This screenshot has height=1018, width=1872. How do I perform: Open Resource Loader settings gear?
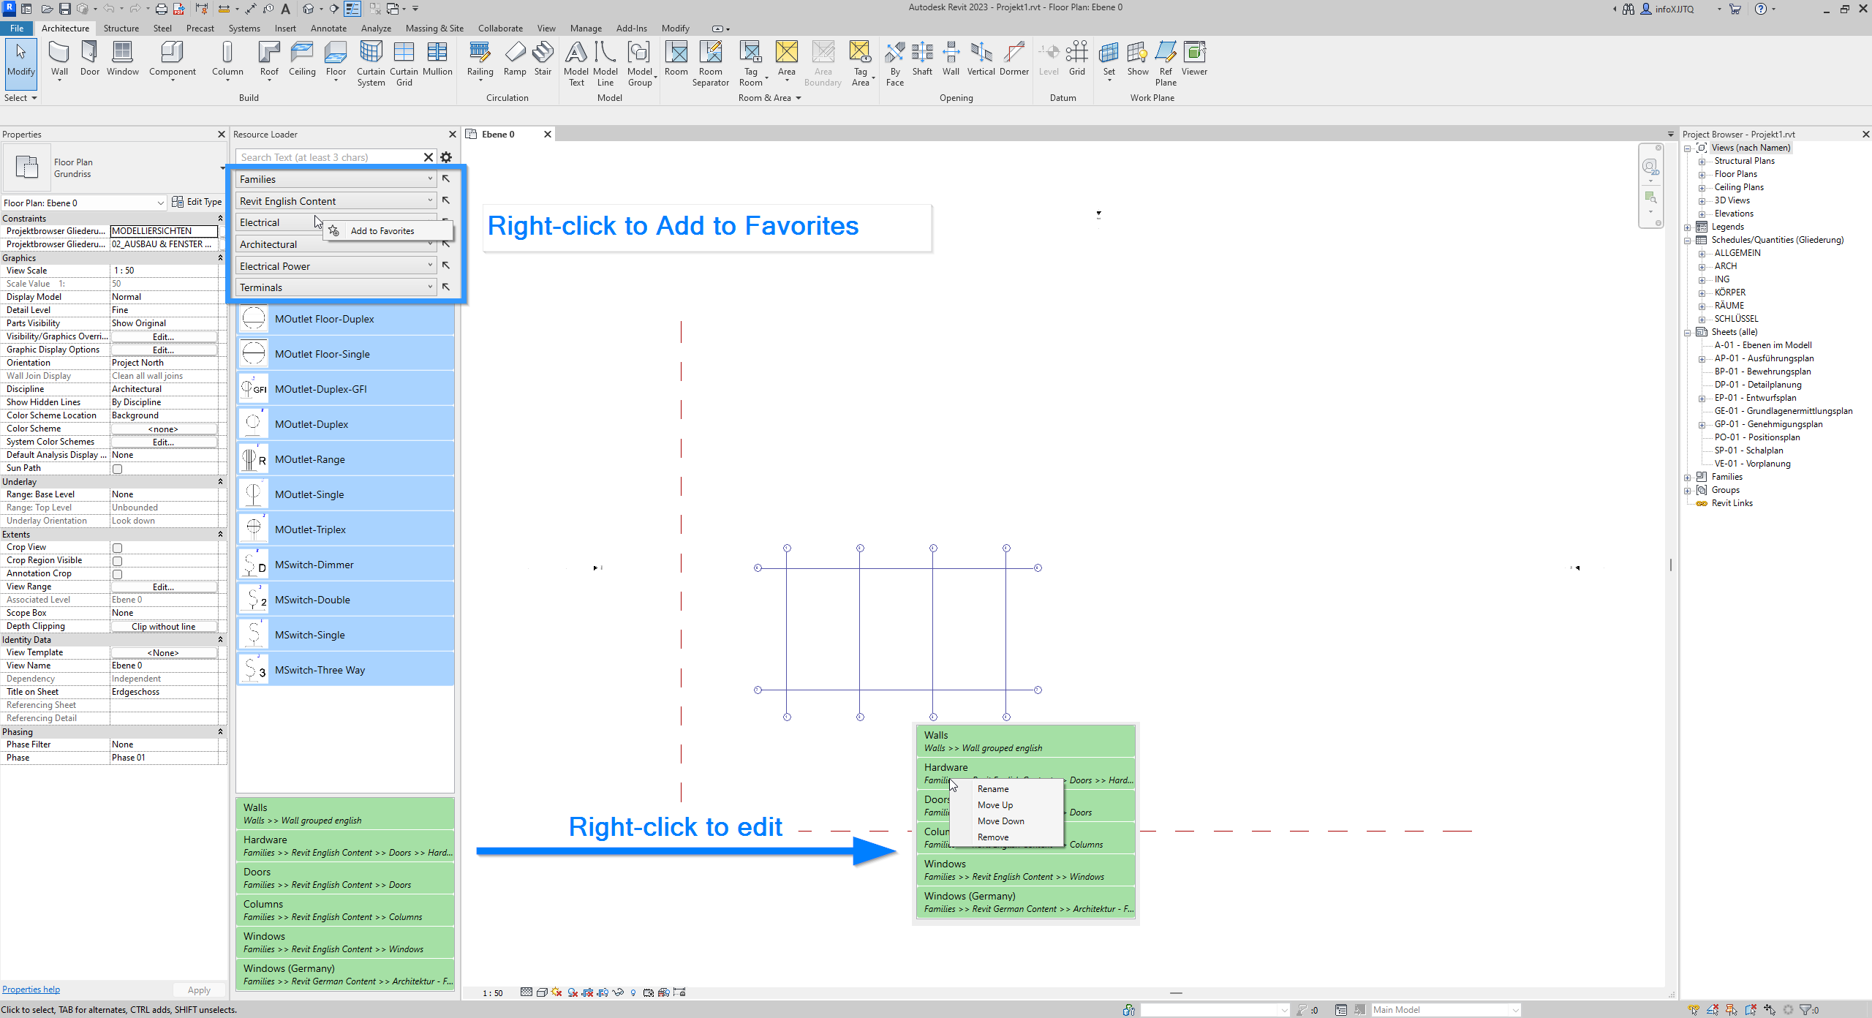(446, 157)
